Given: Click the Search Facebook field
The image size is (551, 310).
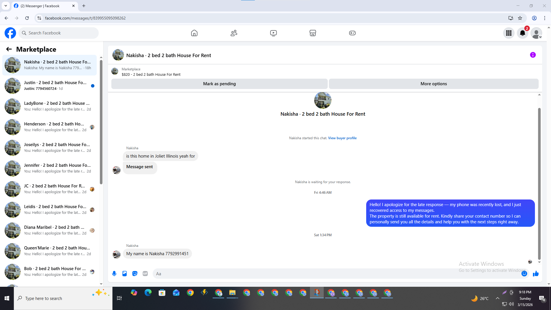Looking at the screenshot, I should click(59, 33).
